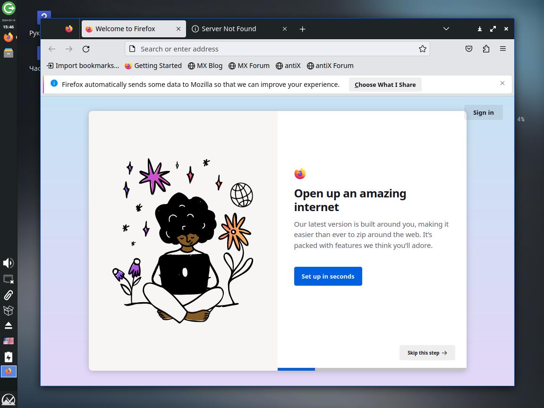Click the Firefox View icon in tab bar
The width and height of the screenshot is (544, 408).
tap(69, 29)
